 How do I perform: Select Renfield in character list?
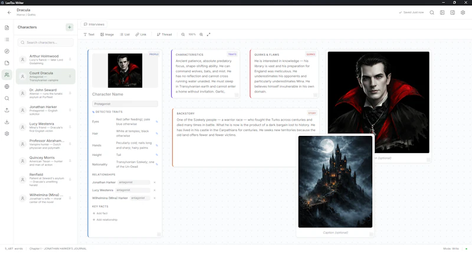[x=46, y=179]
